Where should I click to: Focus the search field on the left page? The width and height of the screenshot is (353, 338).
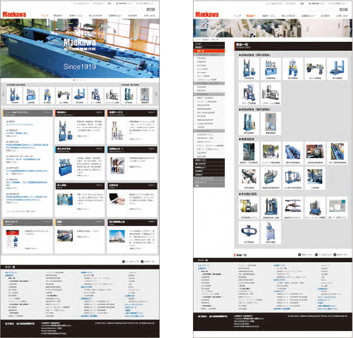click(130, 9)
